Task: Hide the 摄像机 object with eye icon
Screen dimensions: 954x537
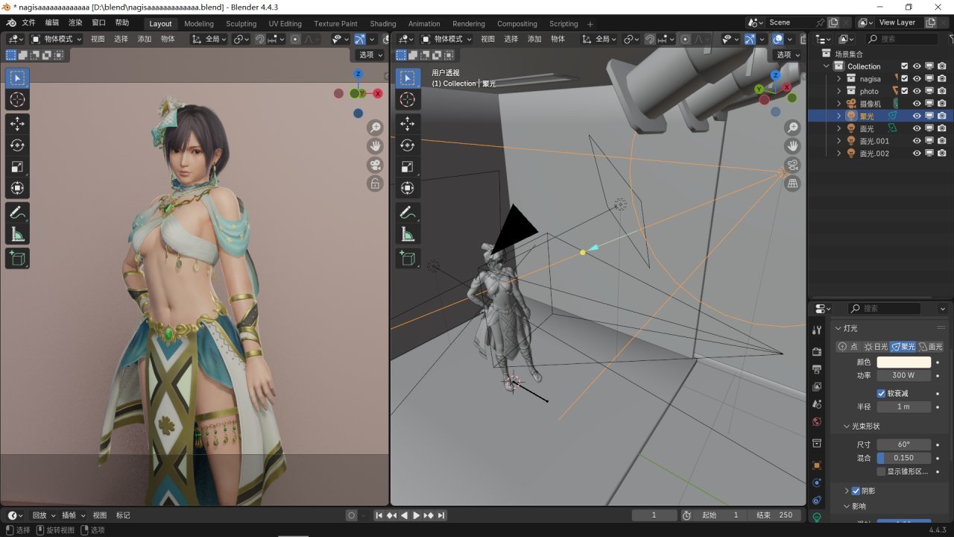Action: [x=917, y=104]
